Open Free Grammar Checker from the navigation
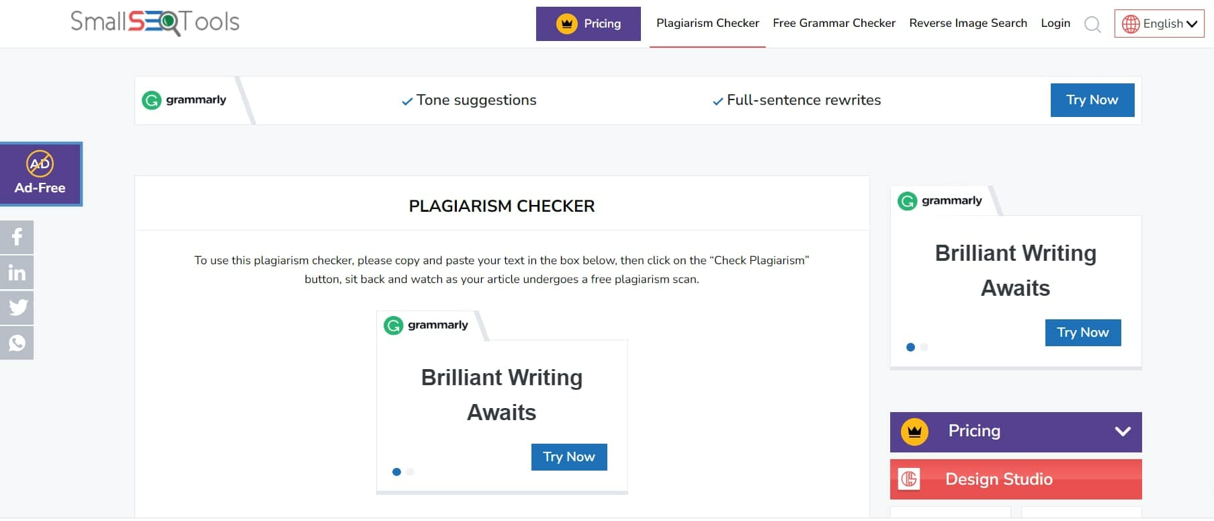Screen dimensions: 1214x521 click(834, 23)
